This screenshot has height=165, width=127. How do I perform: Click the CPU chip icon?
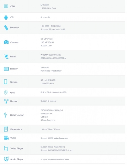click(6, 6)
